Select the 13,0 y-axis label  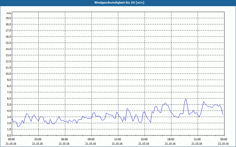click(x=9, y=55)
